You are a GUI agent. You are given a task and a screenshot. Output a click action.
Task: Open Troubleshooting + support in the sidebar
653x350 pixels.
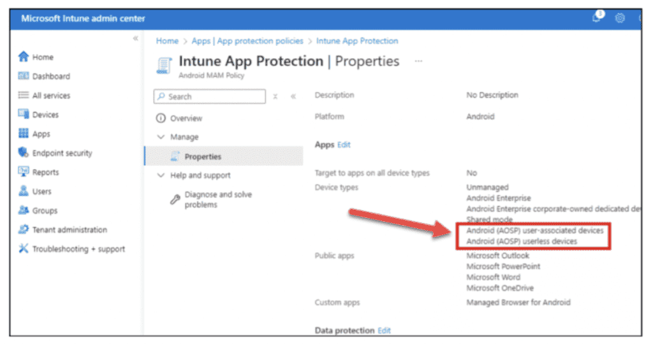78,249
